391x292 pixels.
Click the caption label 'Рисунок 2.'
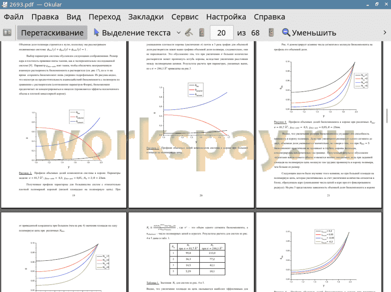pyautogui.click(x=25, y=173)
